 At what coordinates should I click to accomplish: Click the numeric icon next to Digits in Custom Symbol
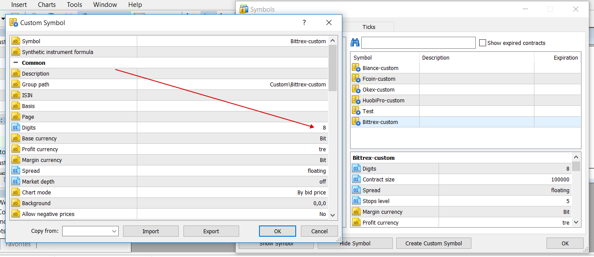(x=16, y=127)
